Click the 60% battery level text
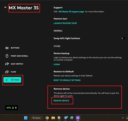 [9, 108]
